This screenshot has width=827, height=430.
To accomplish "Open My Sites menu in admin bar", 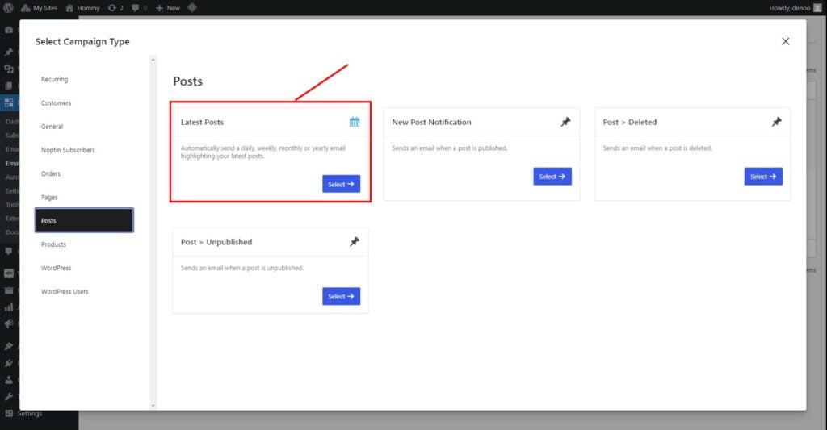I will pos(41,7).
